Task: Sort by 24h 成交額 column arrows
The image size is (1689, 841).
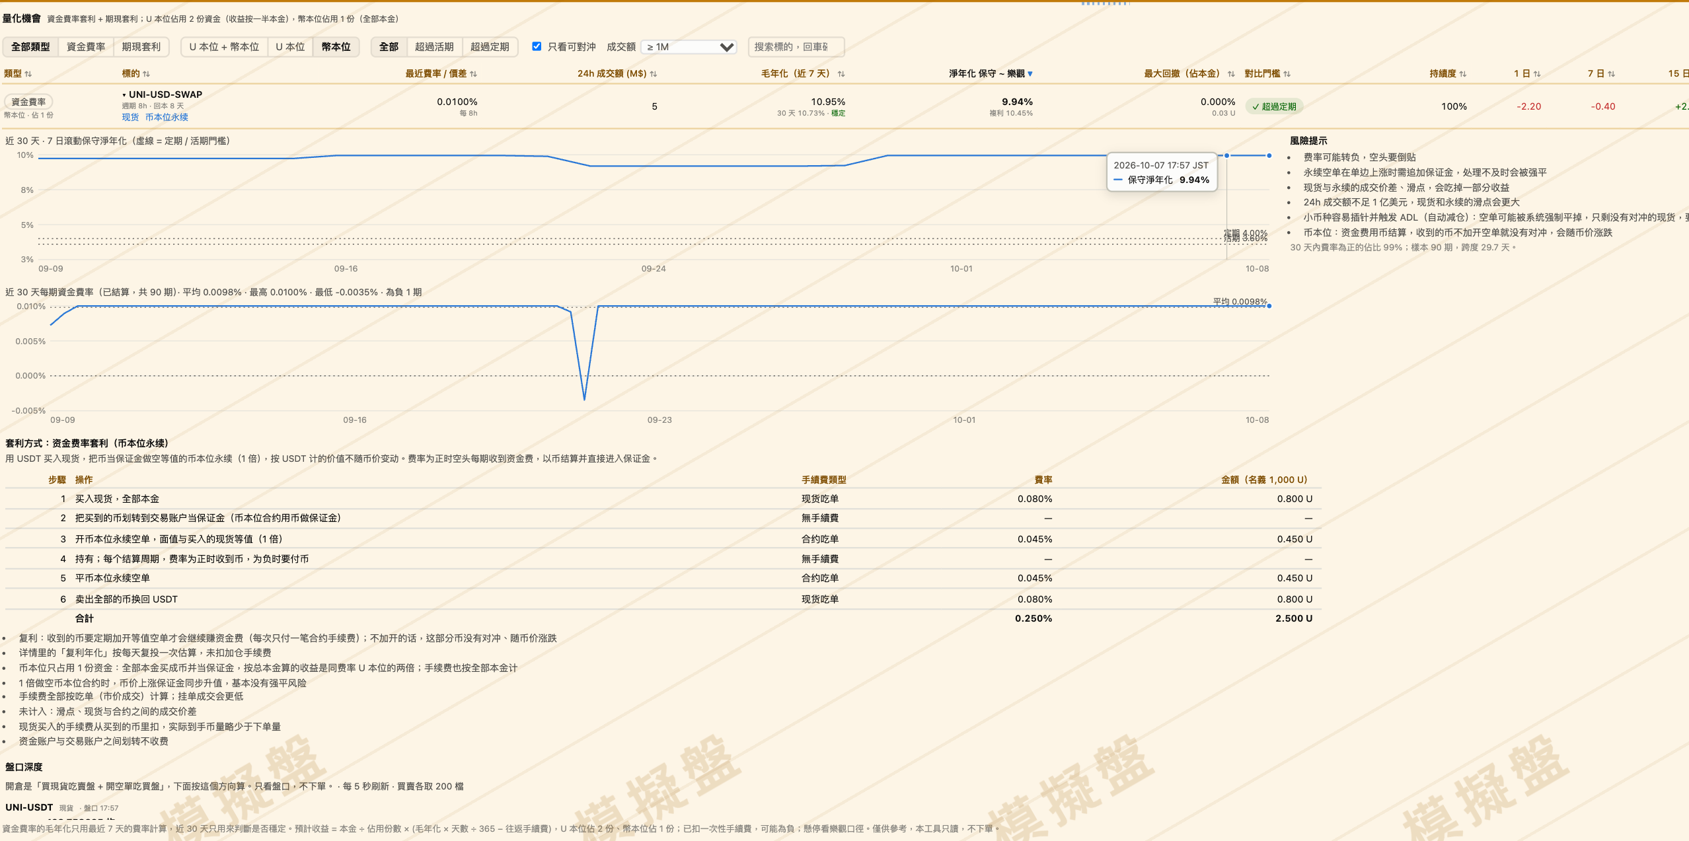Action: [654, 74]
